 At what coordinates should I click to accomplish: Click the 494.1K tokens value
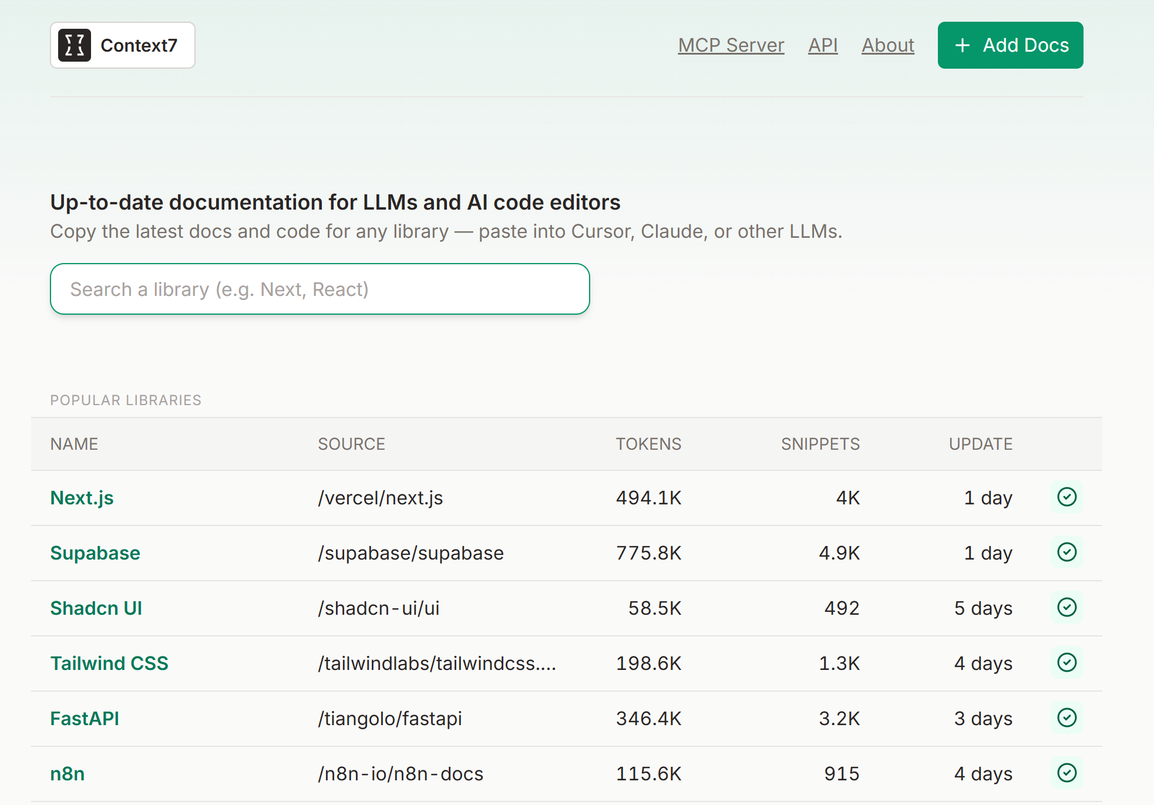pos(649,498)
